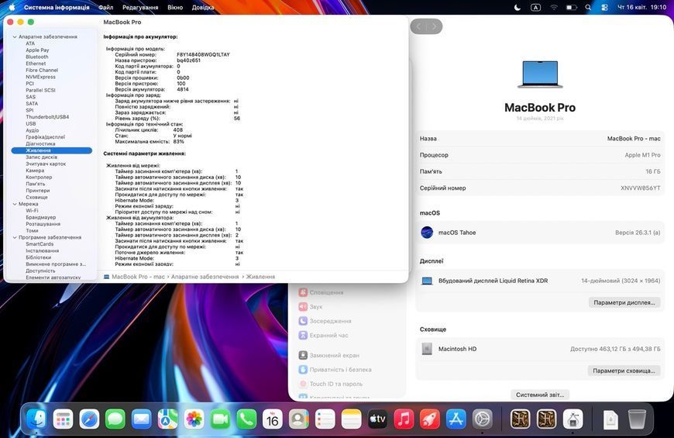Open Photos app in Dock
This screenshot has height=438, width=674.
(x=194, y=419)
